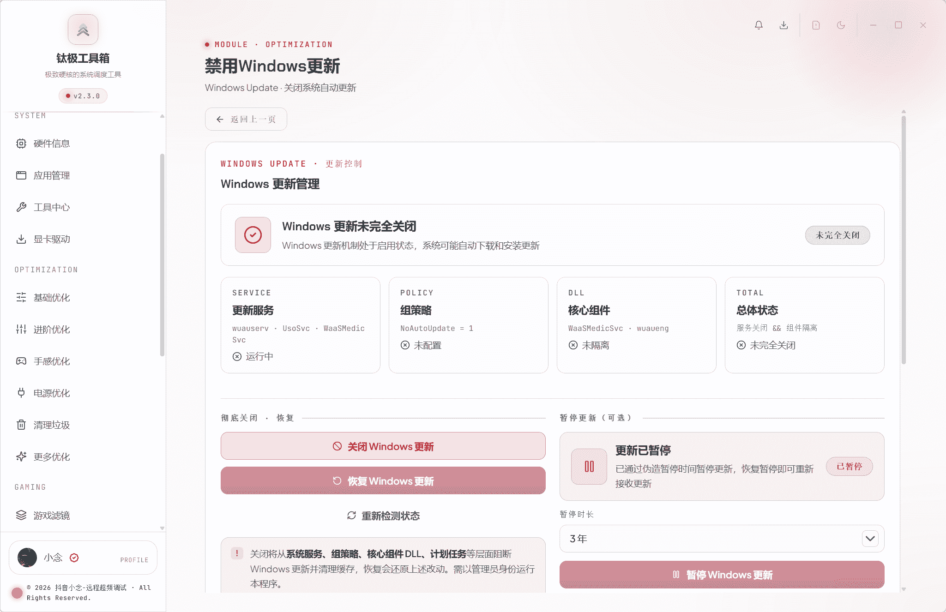Select the 总体状态 TOTAL card
This screenshot has height=612, width=946.
[805, 325]
